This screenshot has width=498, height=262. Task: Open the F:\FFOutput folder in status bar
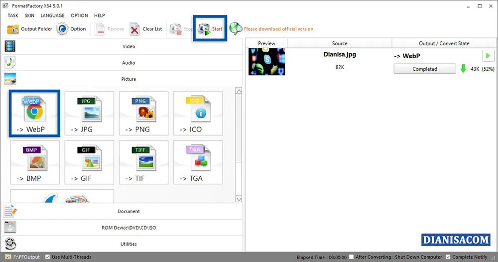[x=22, y=257]
